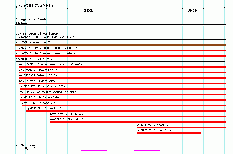Click nsv5520975 ByrskaBishop2022 label
This screenshot has height=154, width=233.
(x=42, y=86)
